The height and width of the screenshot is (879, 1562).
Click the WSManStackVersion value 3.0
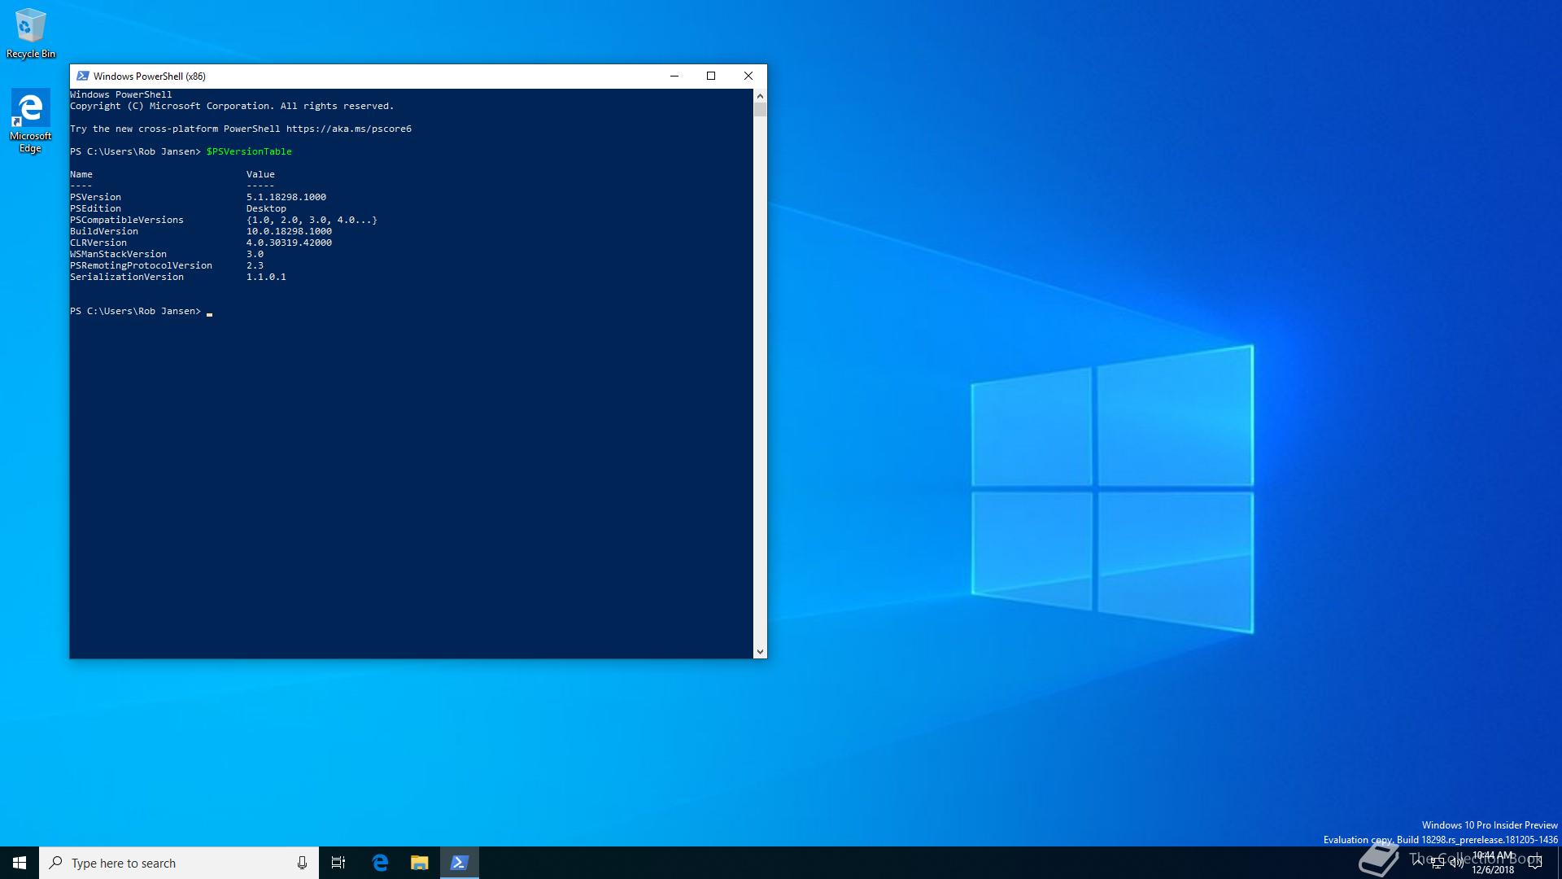[255, 254]
